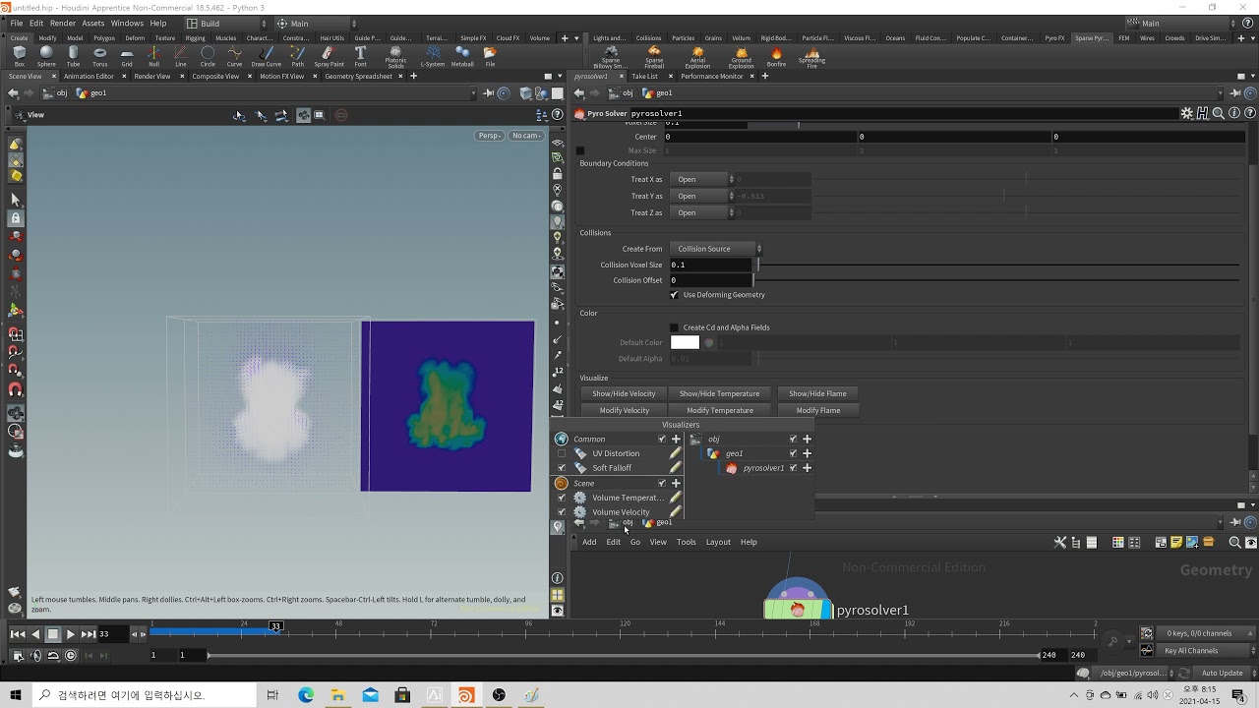Select the Draw Curve tool

(266, 56)
